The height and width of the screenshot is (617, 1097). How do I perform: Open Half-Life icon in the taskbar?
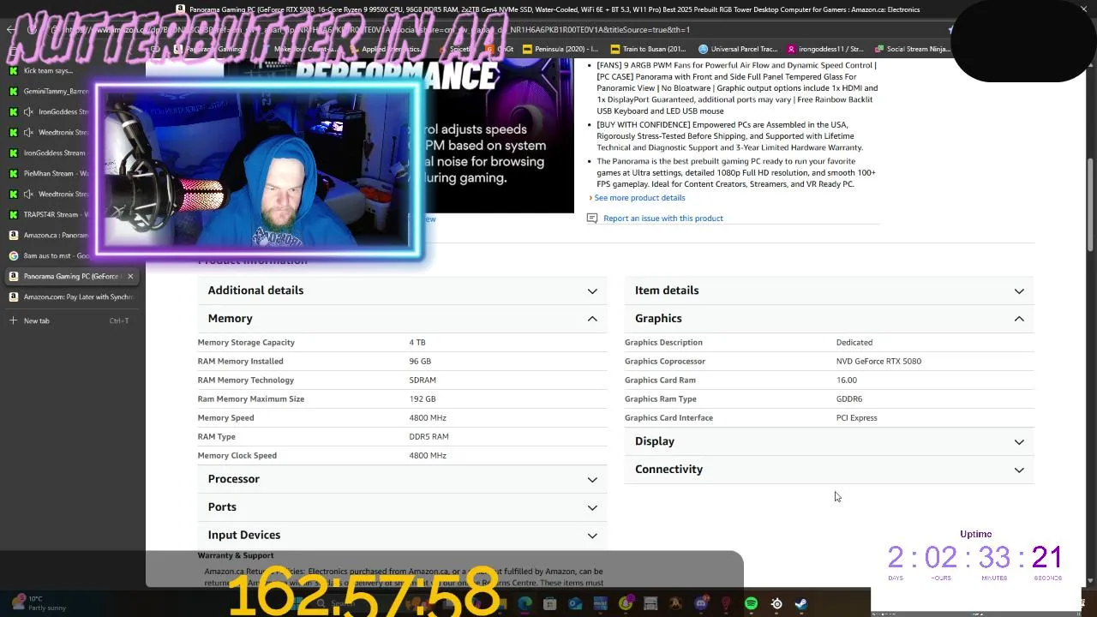coord(675,603)
